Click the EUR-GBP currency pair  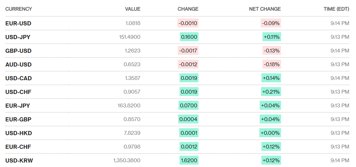point(18,119)
